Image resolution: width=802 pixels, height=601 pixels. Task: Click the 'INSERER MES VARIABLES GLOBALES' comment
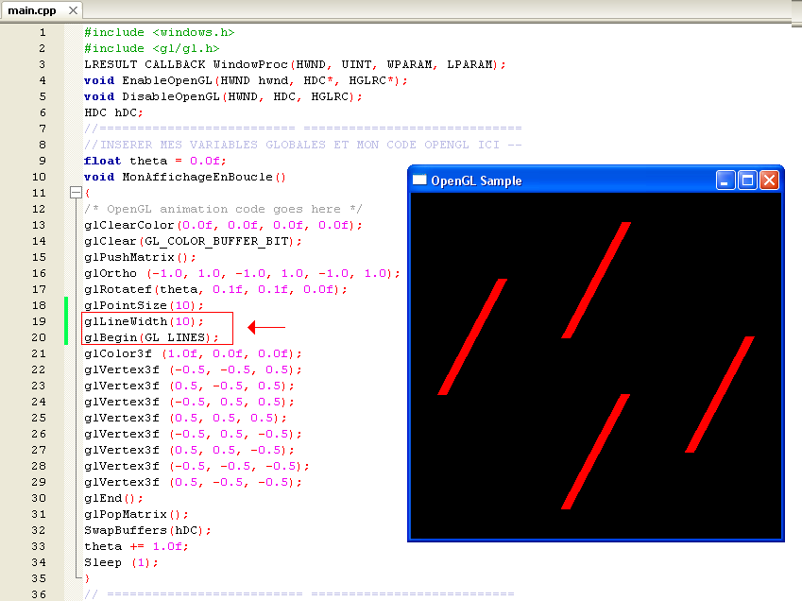tap(303, 145)
